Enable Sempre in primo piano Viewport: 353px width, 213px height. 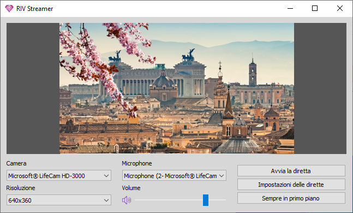pos(291,198)
